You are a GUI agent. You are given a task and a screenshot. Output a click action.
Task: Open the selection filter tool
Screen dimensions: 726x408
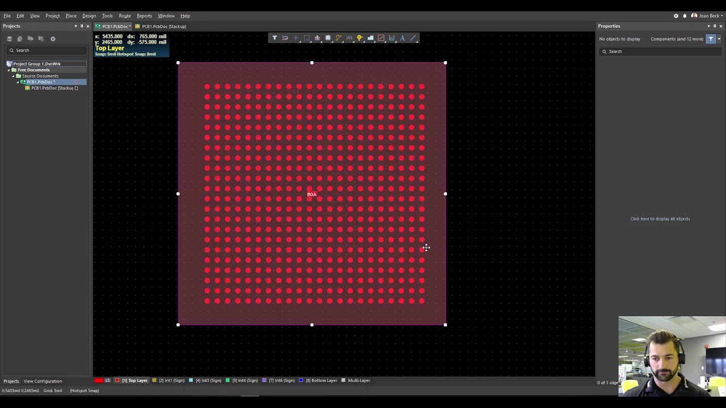pyautogui.click(x=275, y=38)
